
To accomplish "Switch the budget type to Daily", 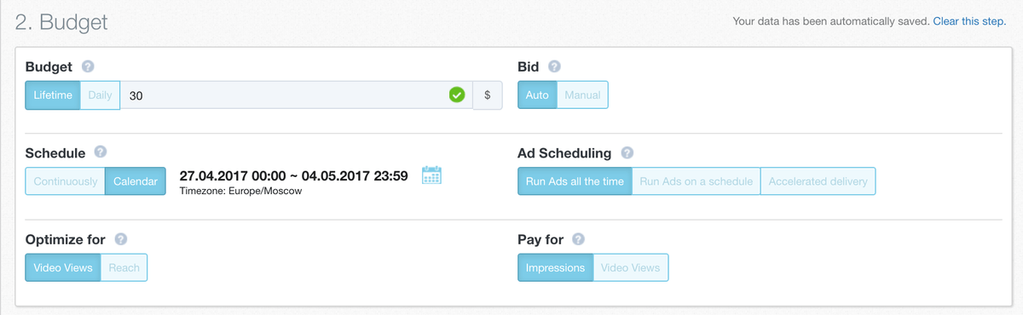I will [100, 95].
